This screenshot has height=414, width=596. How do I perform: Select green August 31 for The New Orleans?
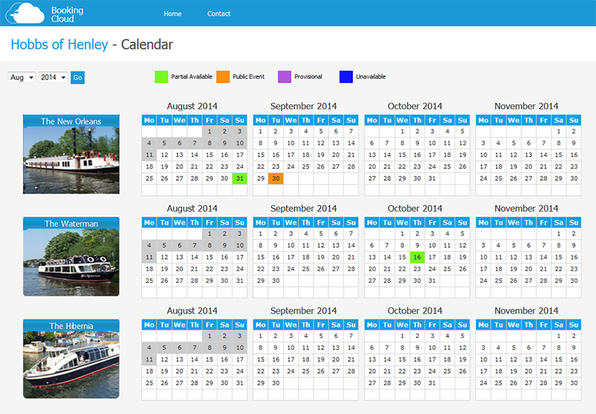pos(239,179)
